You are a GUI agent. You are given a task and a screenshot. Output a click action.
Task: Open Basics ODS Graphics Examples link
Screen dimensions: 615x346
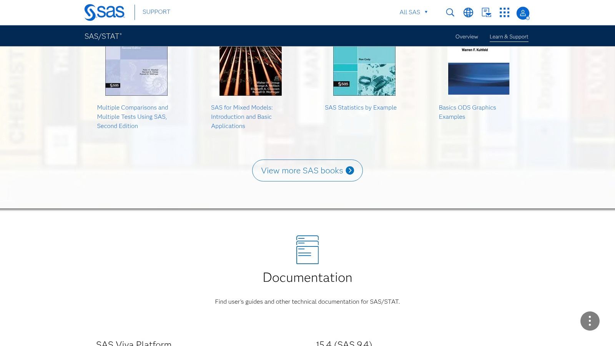pyautogui.click(x=467, y=112)
